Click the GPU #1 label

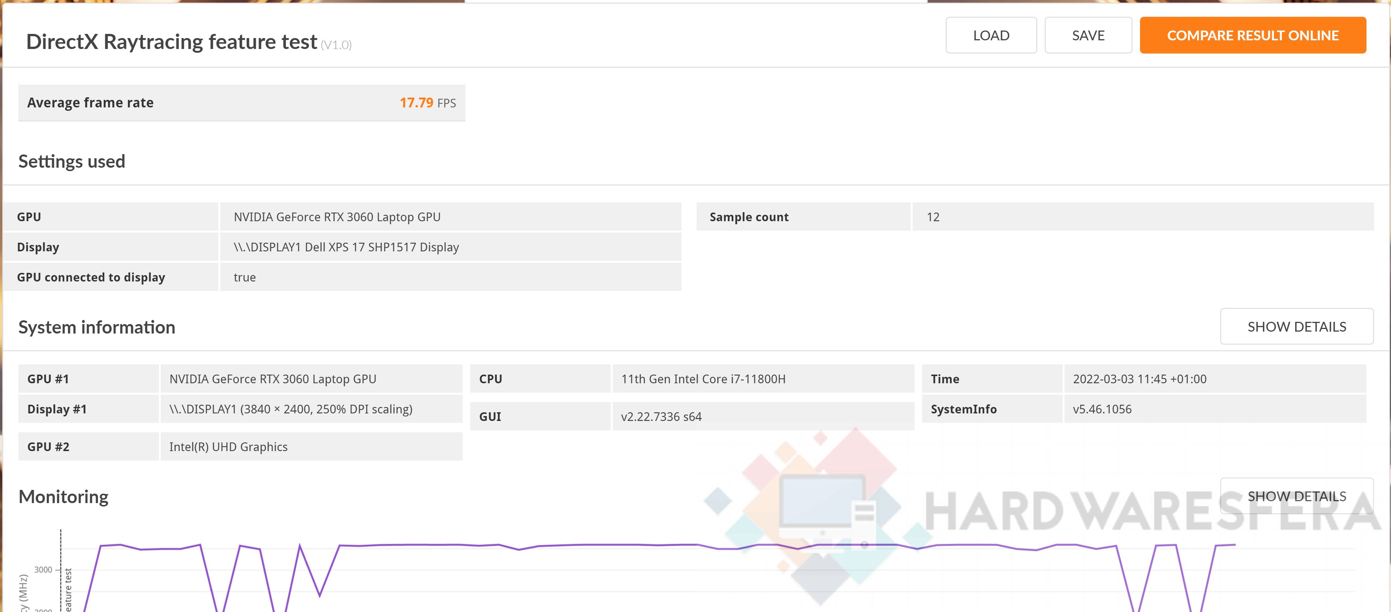48,379
